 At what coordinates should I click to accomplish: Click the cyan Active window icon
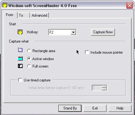20,59
